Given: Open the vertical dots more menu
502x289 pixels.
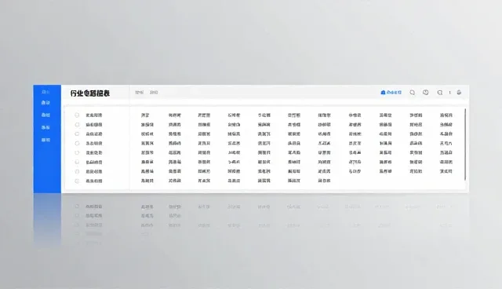Looking at the screenshot, I should (x=449, y=92).
